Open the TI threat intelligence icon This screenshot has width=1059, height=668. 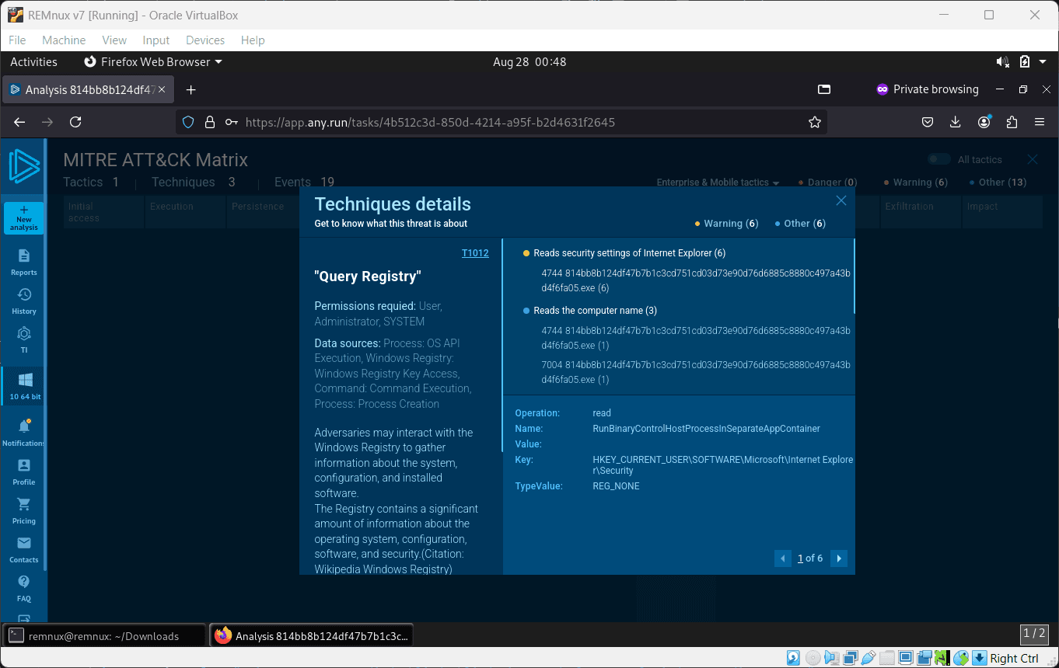tap(24, 339)
